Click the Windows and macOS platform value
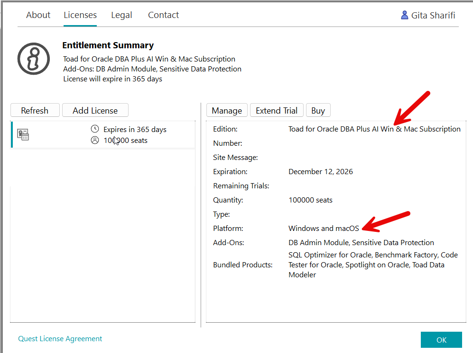This screenshot has height=353, width=473. click(x=324, y=229)
